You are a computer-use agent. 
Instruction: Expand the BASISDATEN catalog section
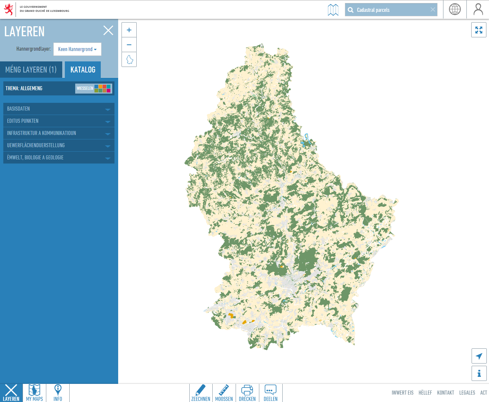pyautogui.click(x=59, y=108)
